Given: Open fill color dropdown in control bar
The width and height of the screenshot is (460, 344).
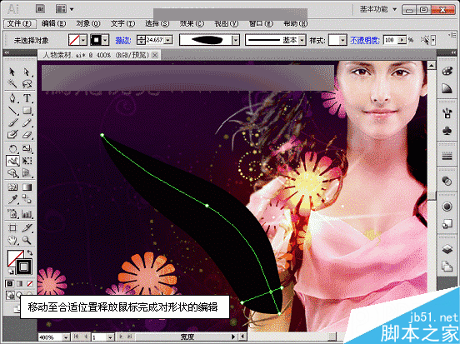Looking at the screenshot, I should (83, 40).
